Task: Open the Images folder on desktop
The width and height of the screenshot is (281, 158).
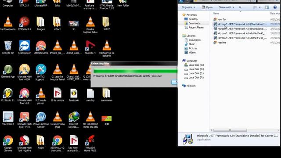Action: (41, 23)
